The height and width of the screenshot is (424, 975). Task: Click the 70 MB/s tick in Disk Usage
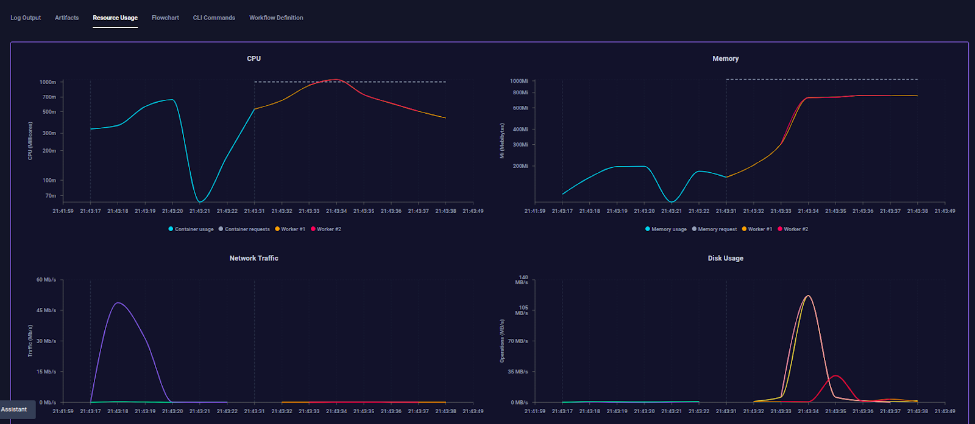pos(518,341)
